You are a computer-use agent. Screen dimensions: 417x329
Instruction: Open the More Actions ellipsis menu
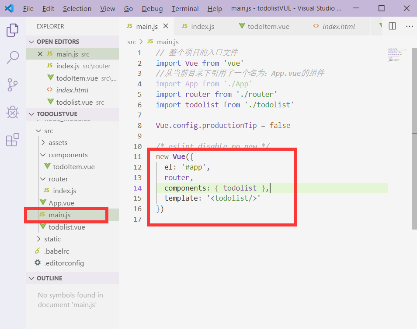[409, 26]
